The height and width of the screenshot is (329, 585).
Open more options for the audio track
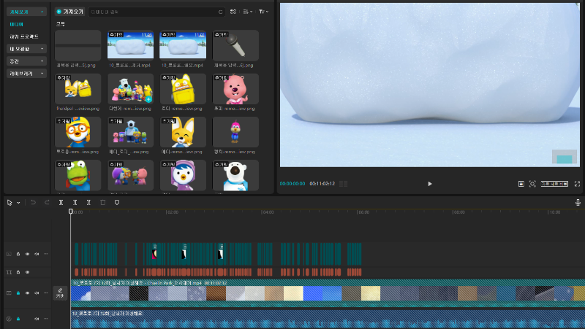pos(46,319)
